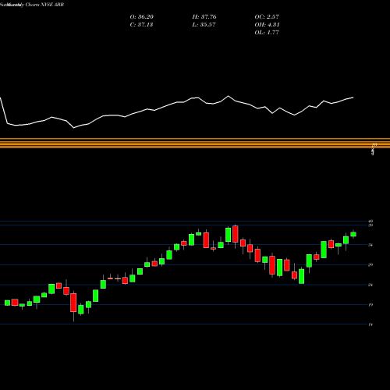Click the latest green candlestick near 37
Screen dimensions: 390x390
353,234
